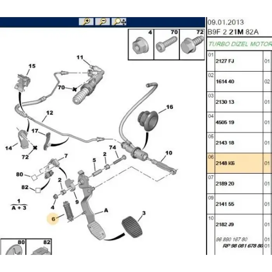Select callout 74 bolt label
Image resolution: width=272 pixels, height=272 pixels.
[x=112, y=147]
